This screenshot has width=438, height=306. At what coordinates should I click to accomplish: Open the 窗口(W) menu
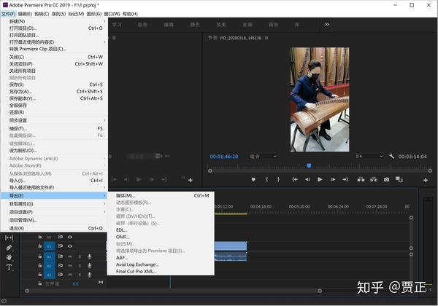pos(112,14)
